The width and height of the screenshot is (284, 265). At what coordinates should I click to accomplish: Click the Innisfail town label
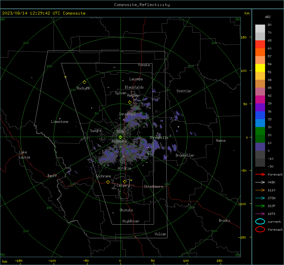click(x=127, y=114)
